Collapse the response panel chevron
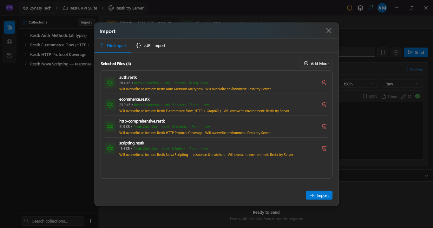The height and width of the screenshot is (228, 433). 427,176
